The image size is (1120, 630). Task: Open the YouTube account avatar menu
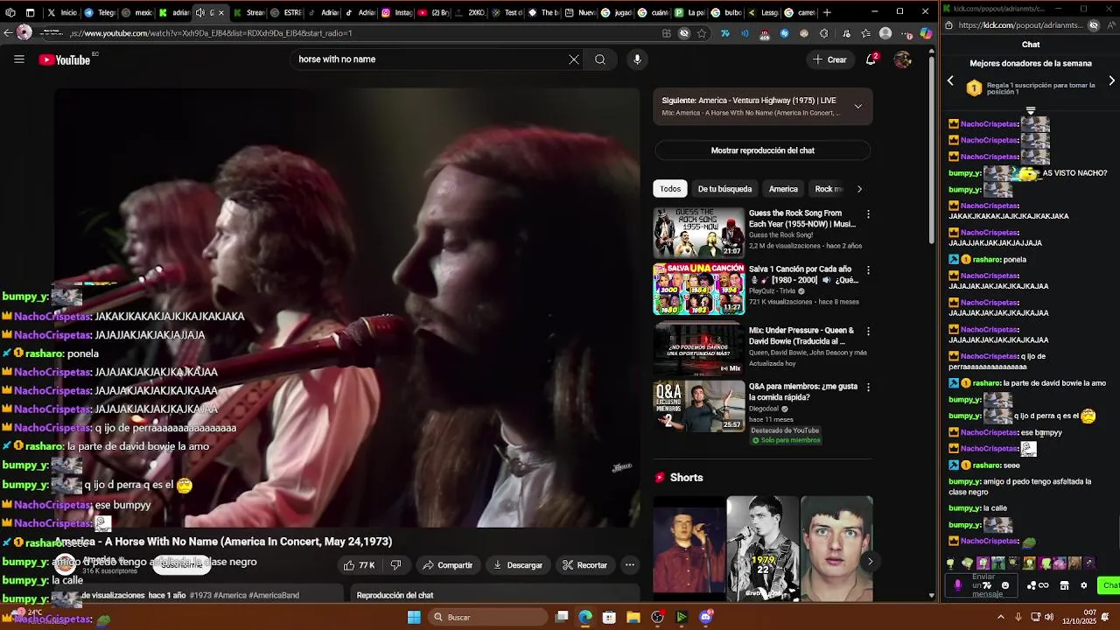pos(903,59)
